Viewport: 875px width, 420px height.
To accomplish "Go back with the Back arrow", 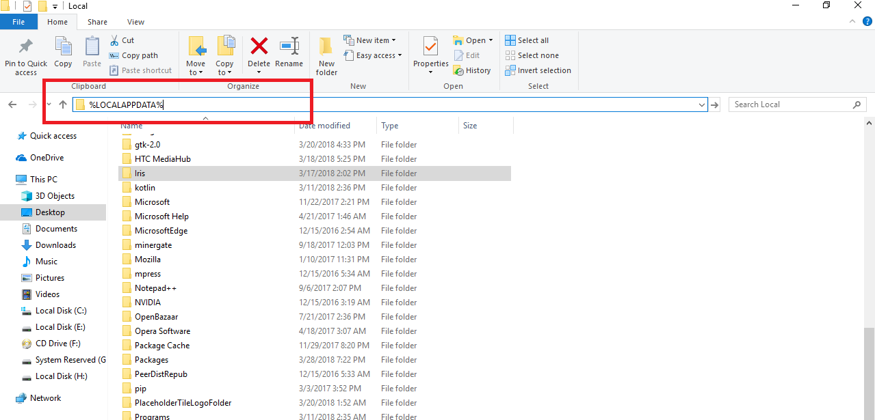I will tap(12, 104).
